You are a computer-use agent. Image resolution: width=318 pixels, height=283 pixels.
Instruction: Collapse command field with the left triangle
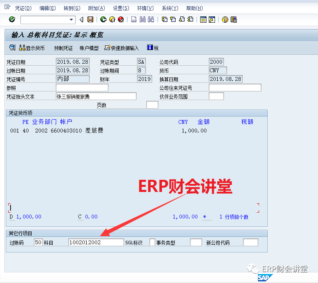[x=82, y=20]
